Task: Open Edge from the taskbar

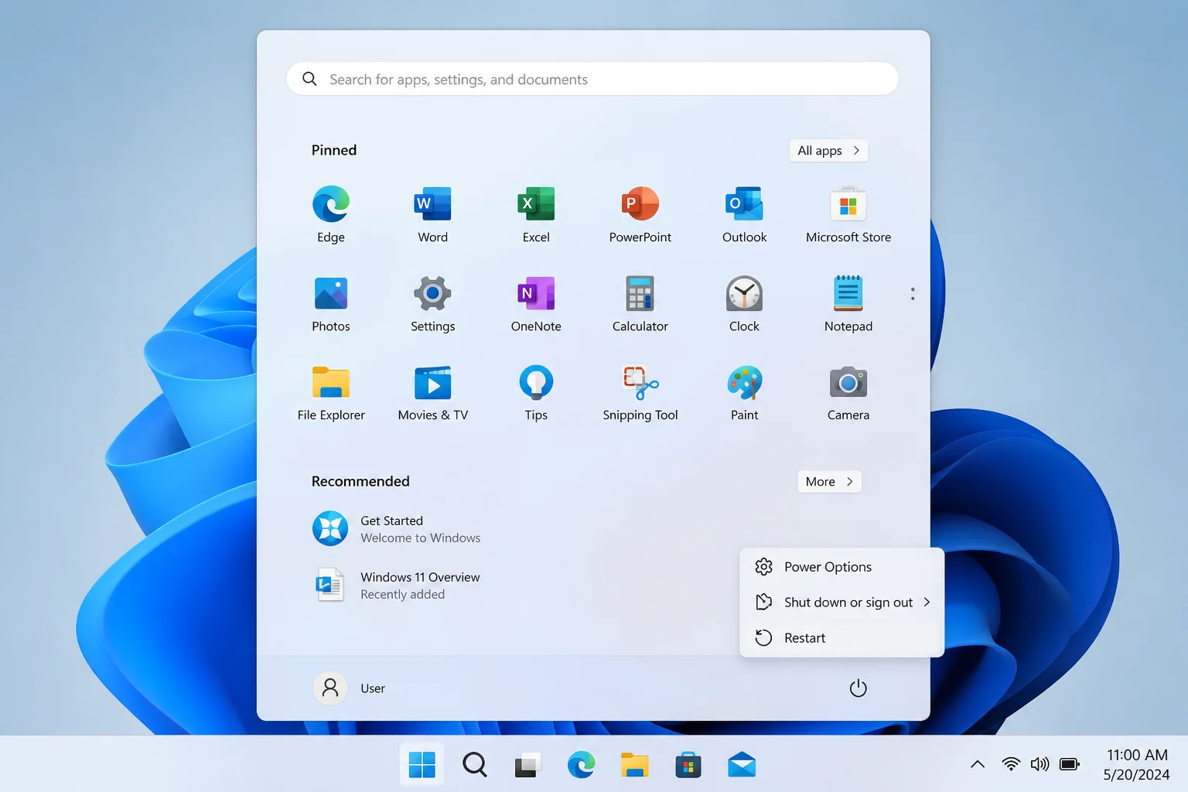Action: 581,765
